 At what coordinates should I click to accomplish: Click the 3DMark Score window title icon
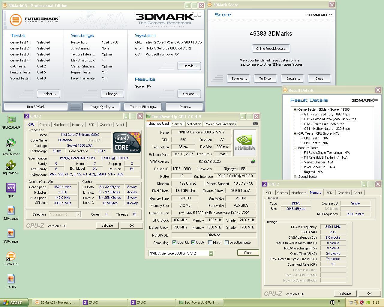(x=210, y=4)
